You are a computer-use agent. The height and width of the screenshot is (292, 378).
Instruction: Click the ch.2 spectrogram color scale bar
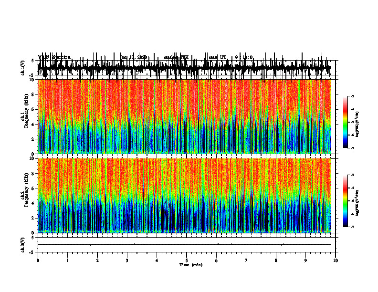click(346, 201)
